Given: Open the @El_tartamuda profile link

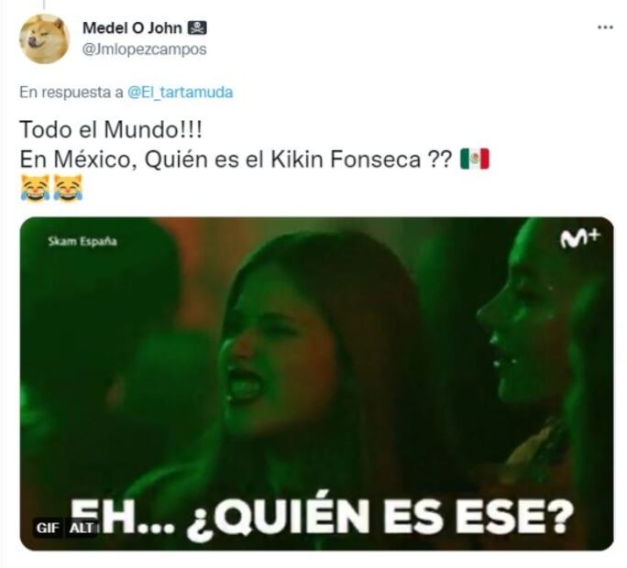Looking at the screenshot, I should point(180,93).
